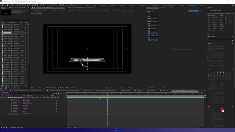The width and height of the screenshot is (235, 132).
Task: Toggle the Scale constrain proportions link in Properties
Action: coord(218,21)
